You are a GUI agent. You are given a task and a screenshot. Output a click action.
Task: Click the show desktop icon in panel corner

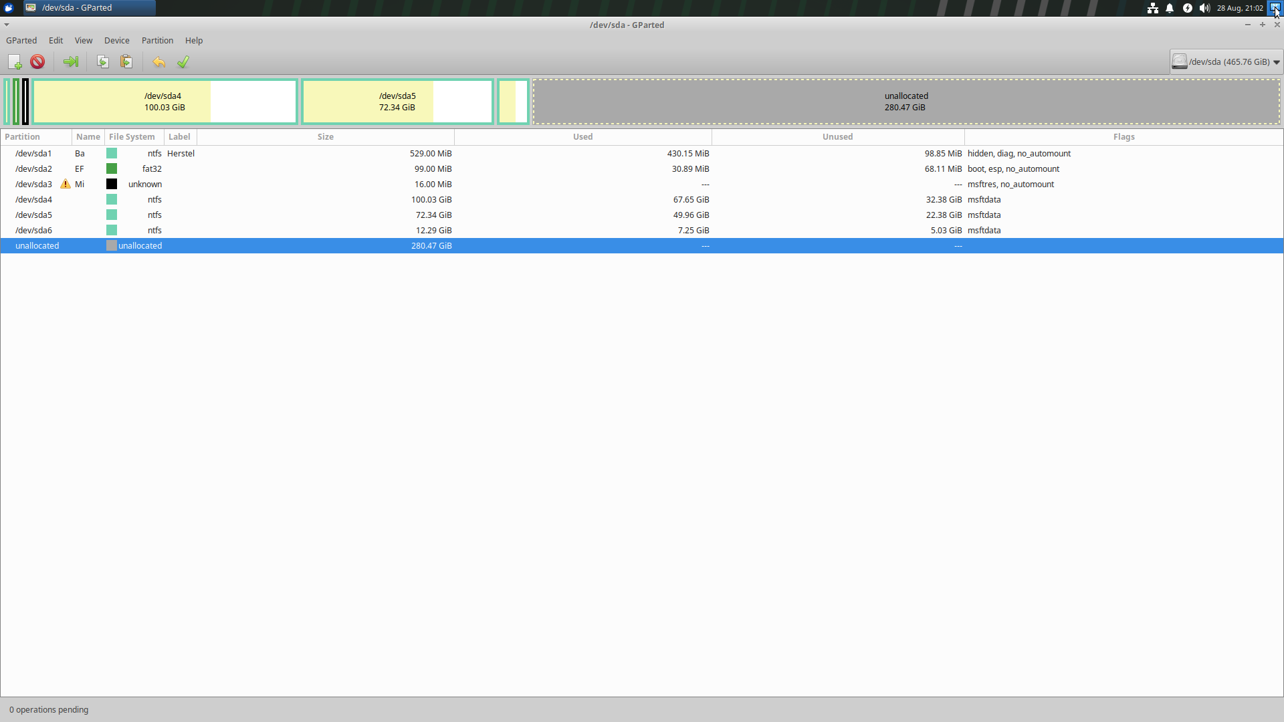pos(1275,8)
